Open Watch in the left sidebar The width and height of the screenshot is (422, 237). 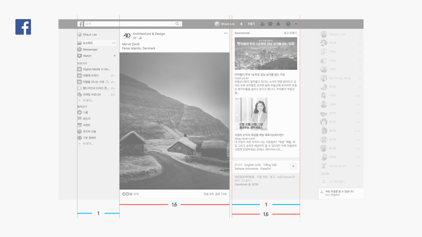point(87,56)
